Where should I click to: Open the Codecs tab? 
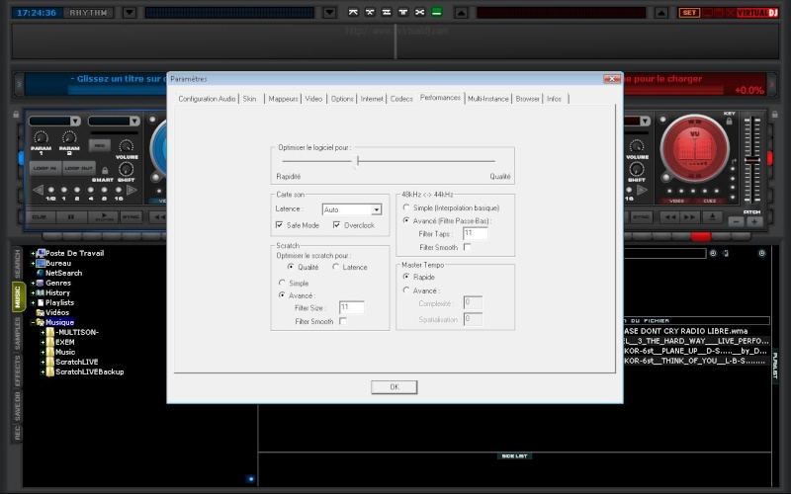point(401,99)
